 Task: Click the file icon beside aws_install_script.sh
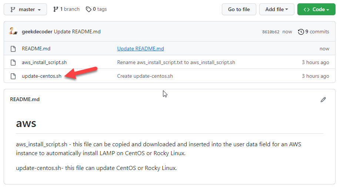point(13,63)
